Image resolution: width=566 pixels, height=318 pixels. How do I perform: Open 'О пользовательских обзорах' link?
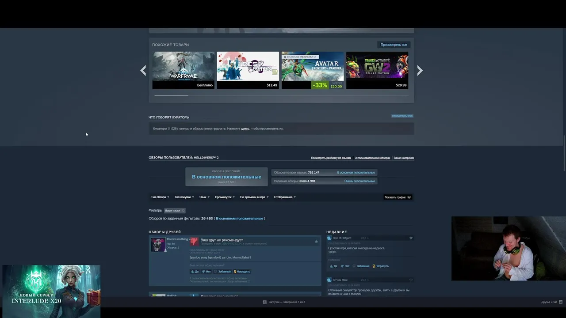[x=372, y=158]
